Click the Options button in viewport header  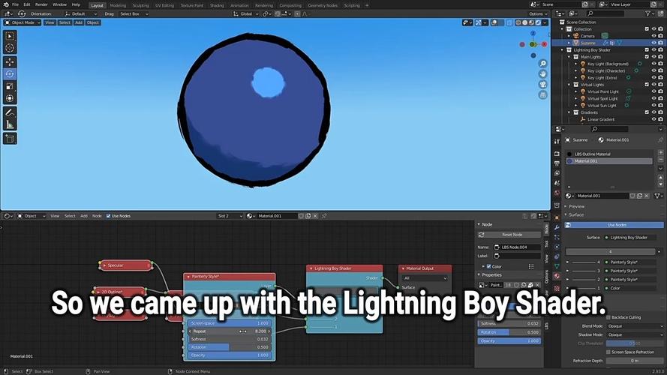(538, 14)
